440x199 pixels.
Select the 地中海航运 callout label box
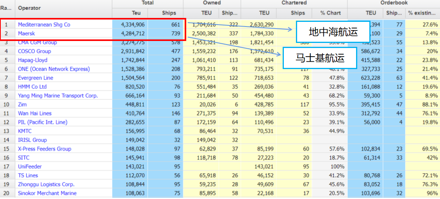[x=333, y=32]
